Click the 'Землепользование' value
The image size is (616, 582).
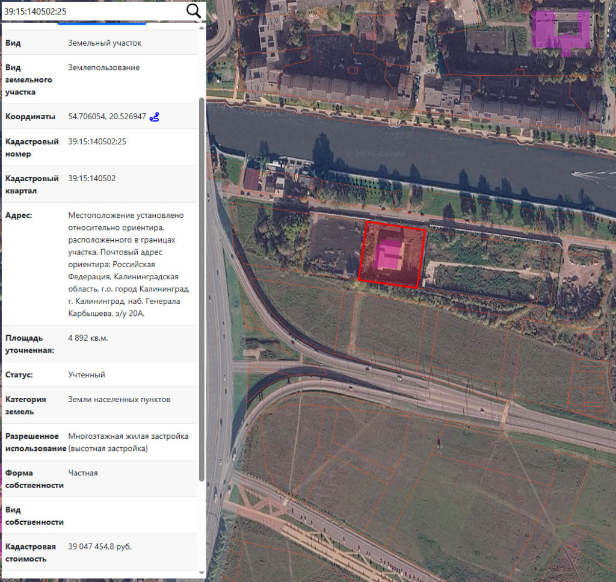(x=103, y=67)
